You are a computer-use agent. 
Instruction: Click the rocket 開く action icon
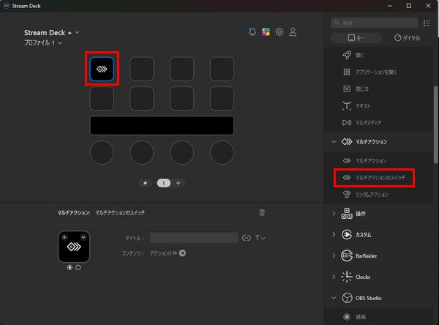(347, 55)
